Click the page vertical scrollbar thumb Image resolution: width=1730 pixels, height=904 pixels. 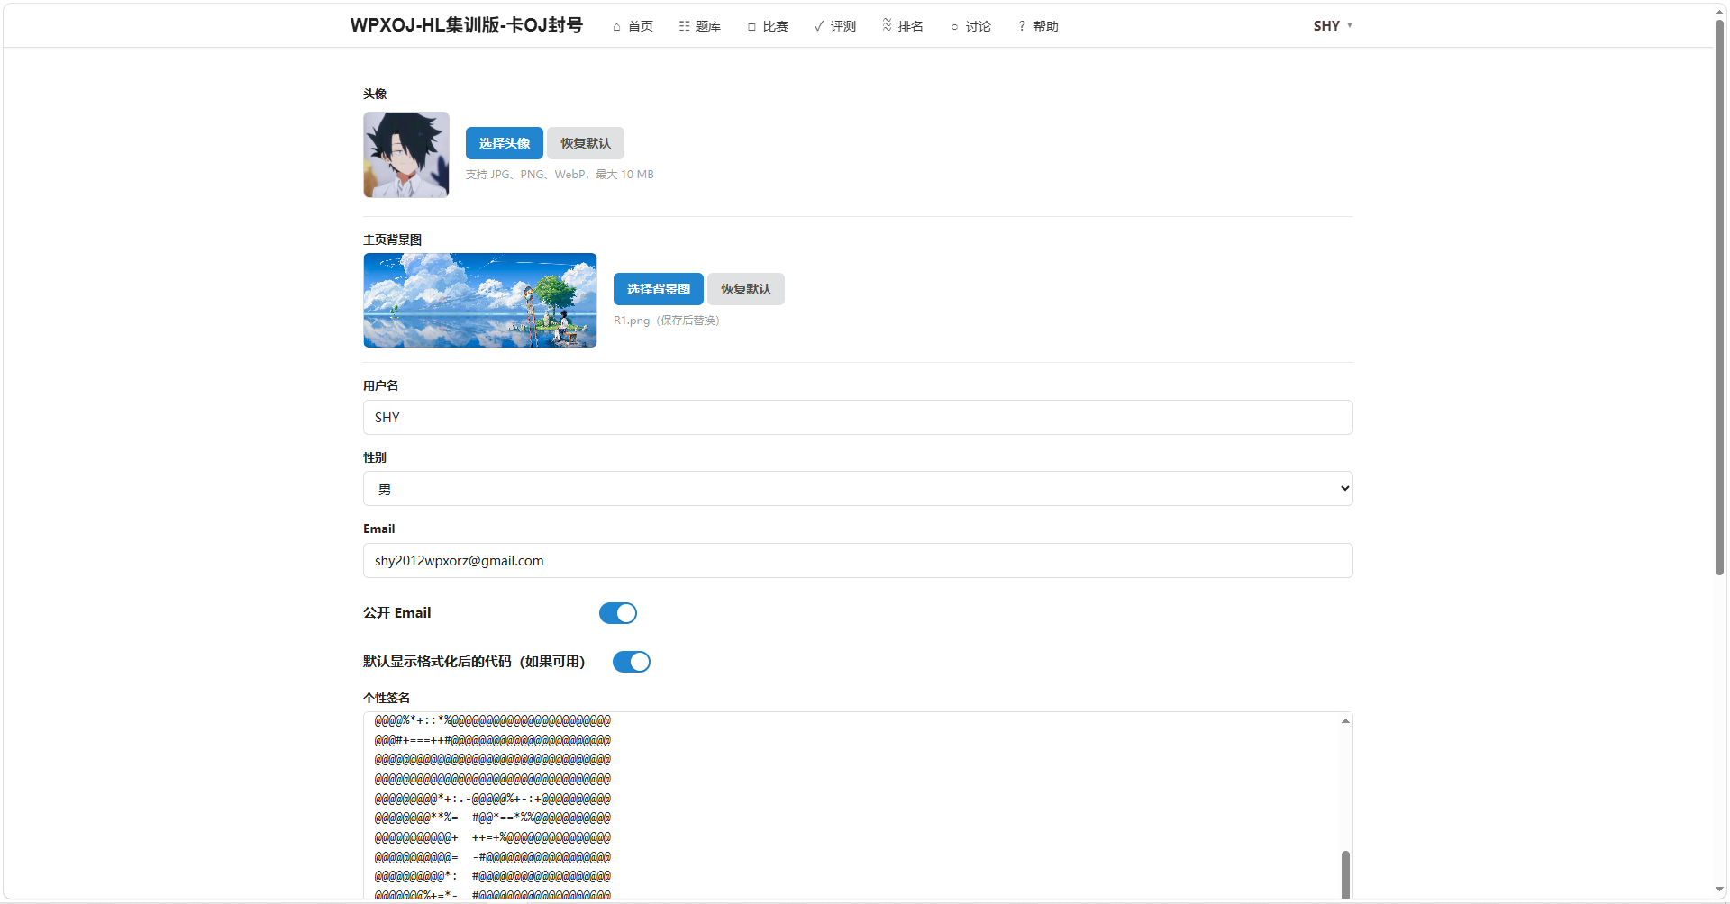pos(1720,297)
